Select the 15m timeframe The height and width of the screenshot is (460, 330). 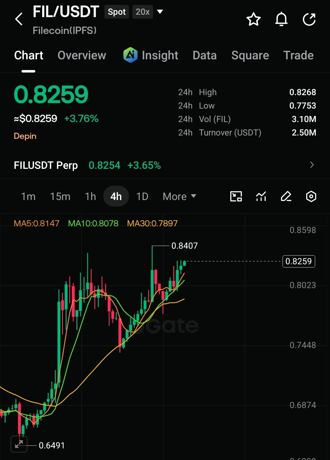[x=60, y=196]
